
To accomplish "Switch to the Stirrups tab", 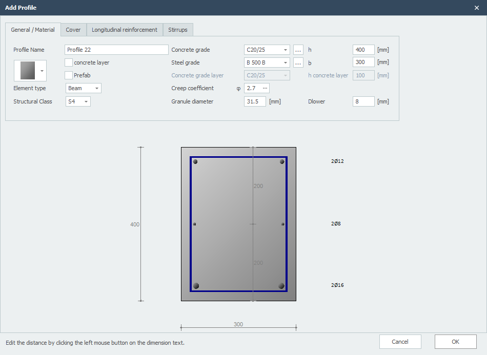I will [177, 30].
